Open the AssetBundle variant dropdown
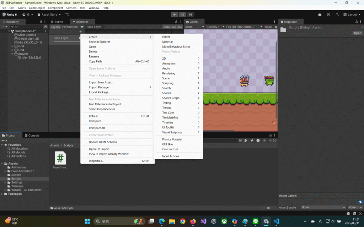This screenshot has width=364, height=227. [355, 207]
